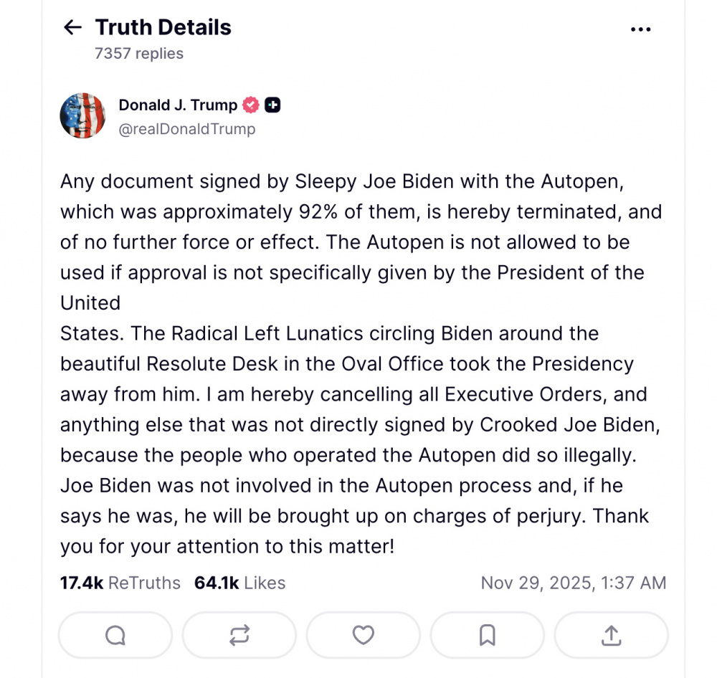Reply using the speech bubble icon

tap(115, 635)
